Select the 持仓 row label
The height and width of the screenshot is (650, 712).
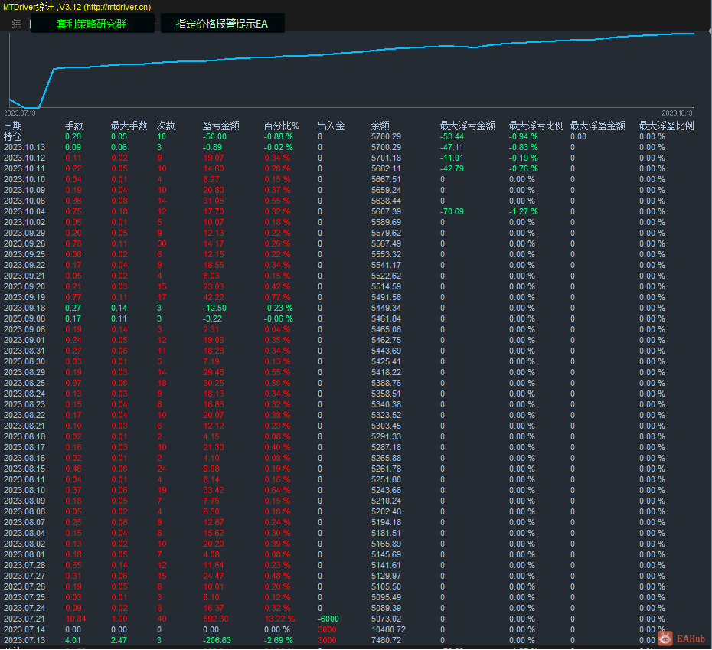(13, 137)
